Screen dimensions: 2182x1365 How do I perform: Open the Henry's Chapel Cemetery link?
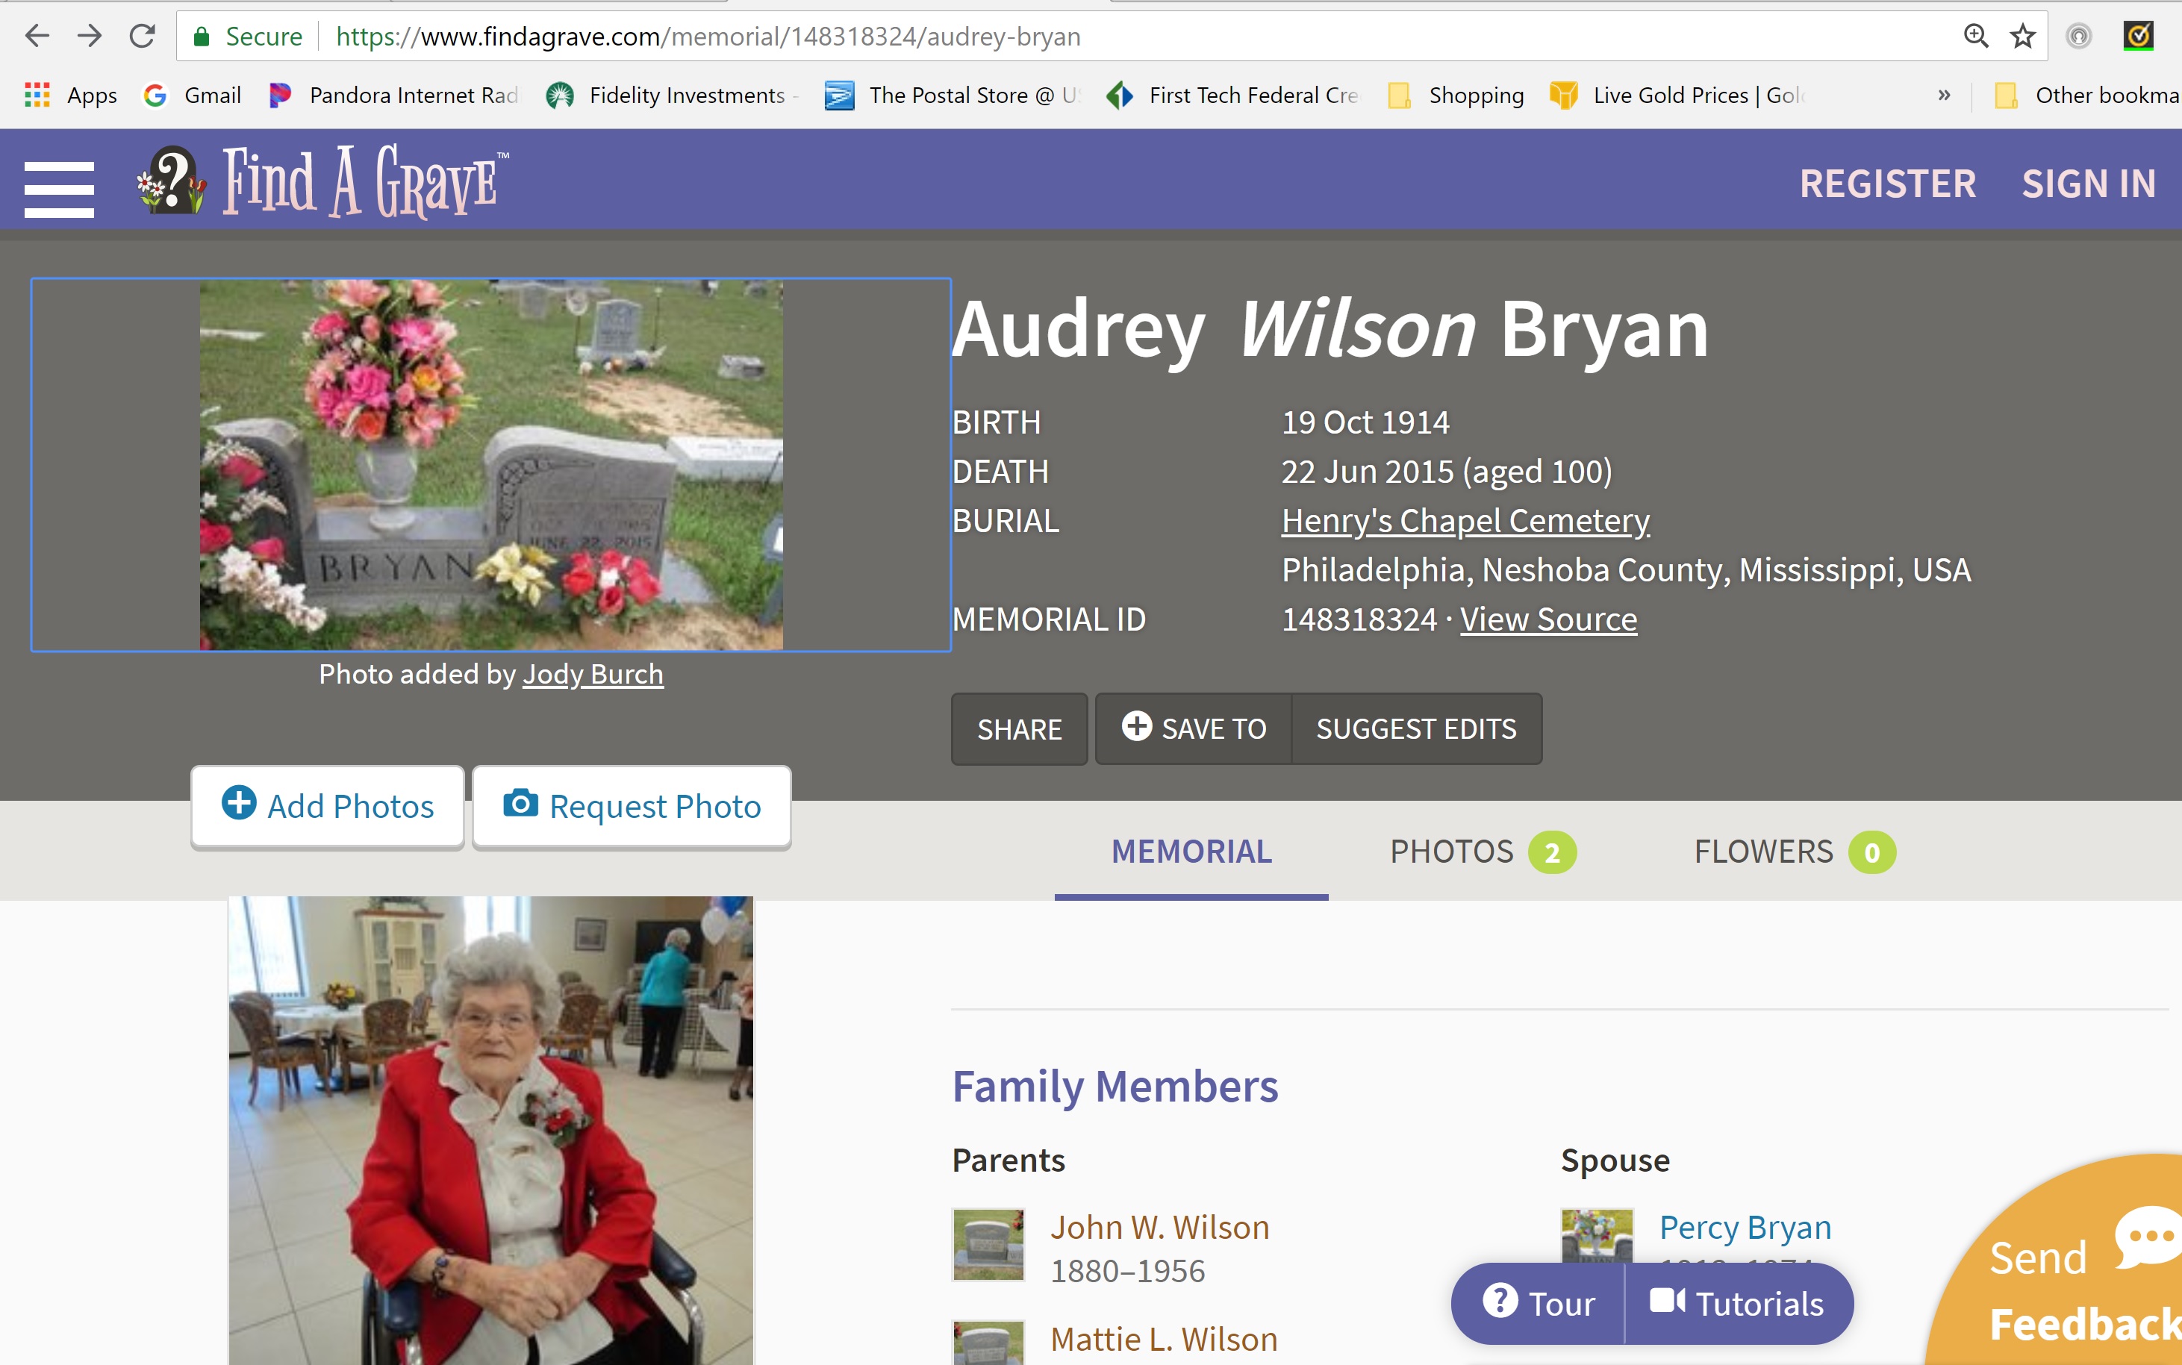(x=1465, y=521)
